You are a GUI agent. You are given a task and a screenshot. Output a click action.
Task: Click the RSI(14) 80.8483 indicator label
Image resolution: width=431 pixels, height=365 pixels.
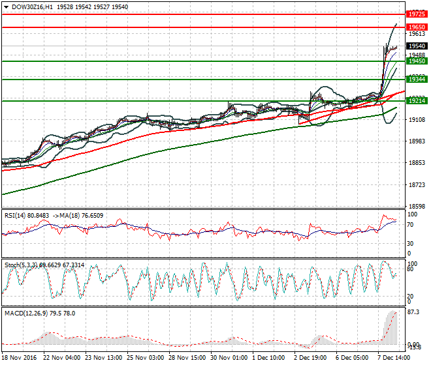[x=27, y=216]
